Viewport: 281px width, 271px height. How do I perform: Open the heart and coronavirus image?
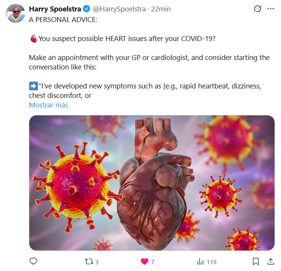[152, 183]
